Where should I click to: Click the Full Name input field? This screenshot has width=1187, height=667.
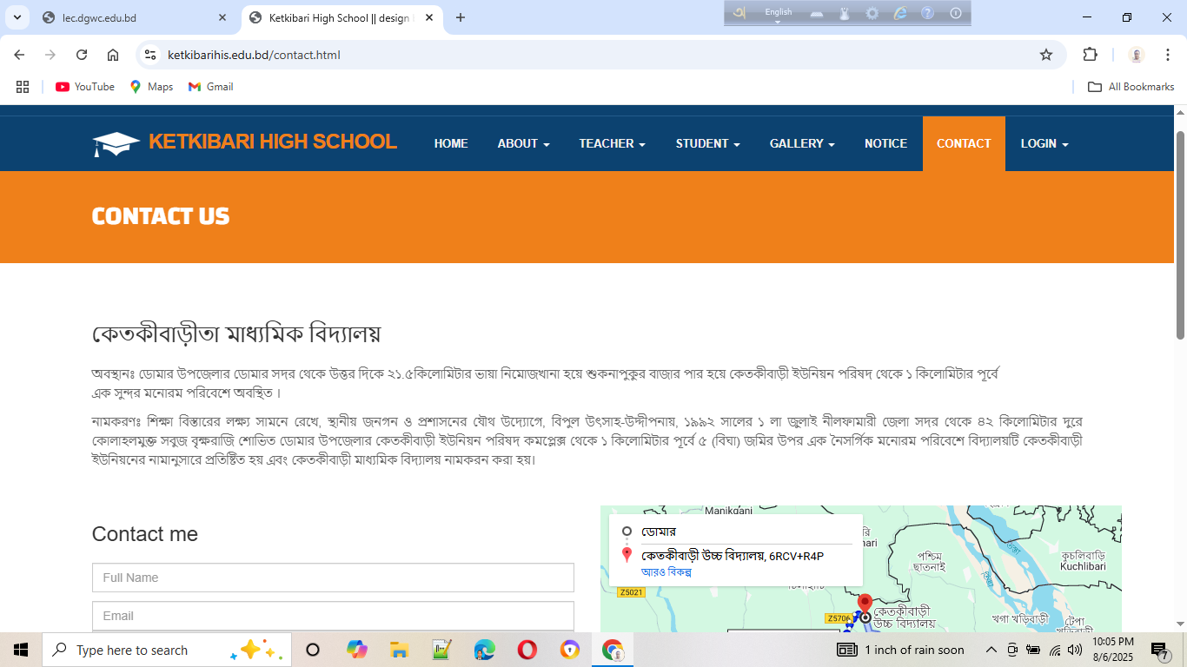coord(333,578)
